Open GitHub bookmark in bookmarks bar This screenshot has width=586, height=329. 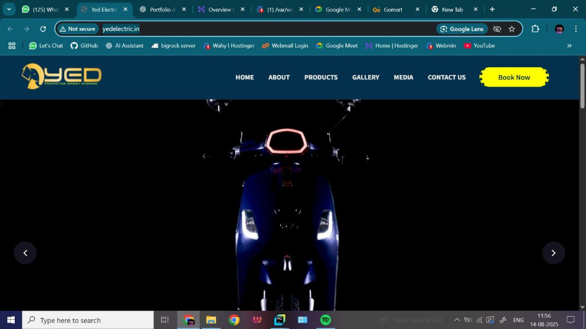coord(84,46)
